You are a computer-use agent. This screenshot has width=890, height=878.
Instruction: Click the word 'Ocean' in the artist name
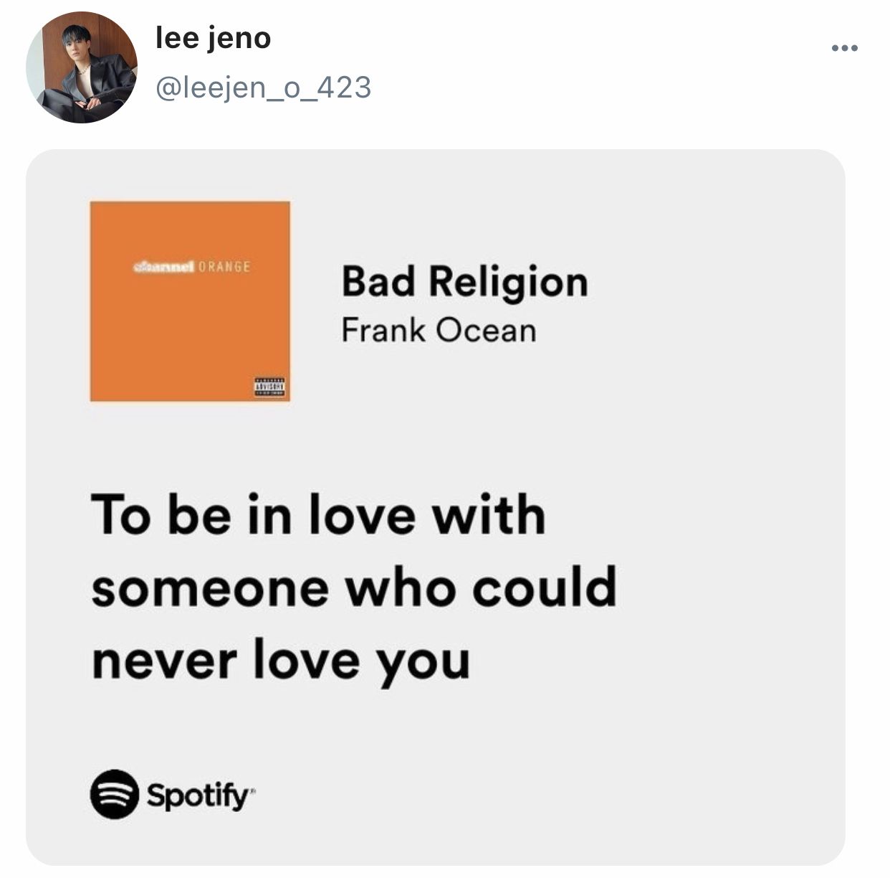click(487, 331)
